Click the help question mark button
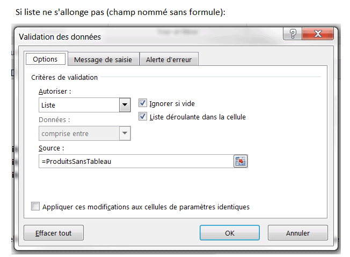 293,35
